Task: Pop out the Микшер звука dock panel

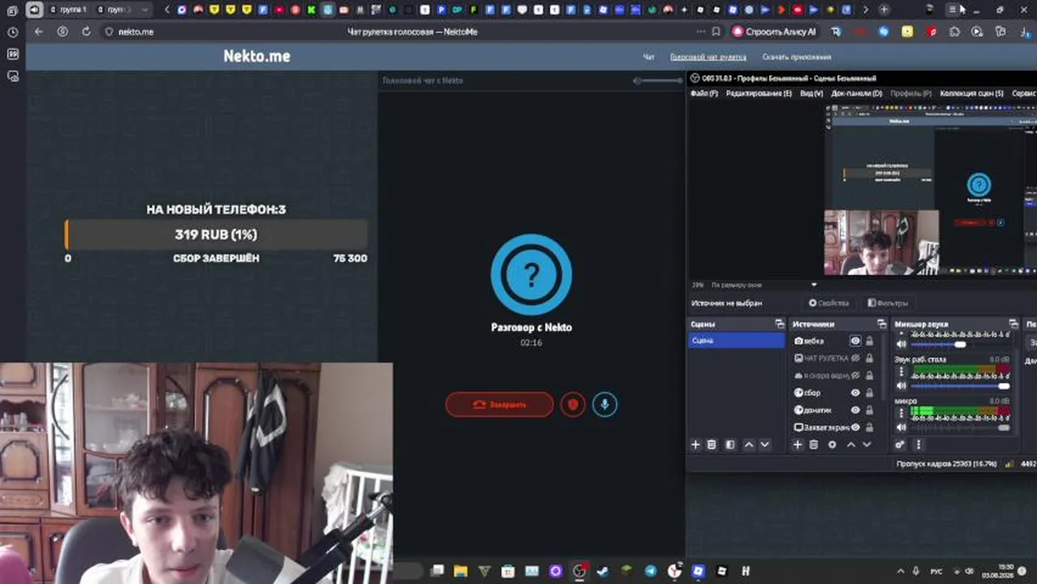Action: pos(1013,324)
